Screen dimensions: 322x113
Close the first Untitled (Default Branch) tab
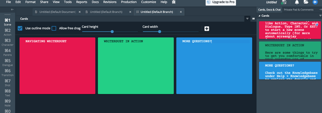click(x=130, y=12)
